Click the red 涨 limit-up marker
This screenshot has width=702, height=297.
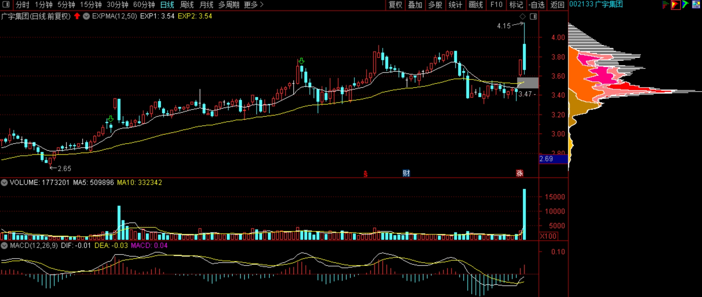pyautogui.click(x=520, y=173)
